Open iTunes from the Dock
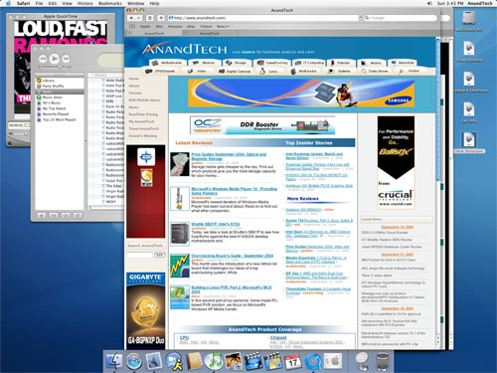 (x=214, y=361)
